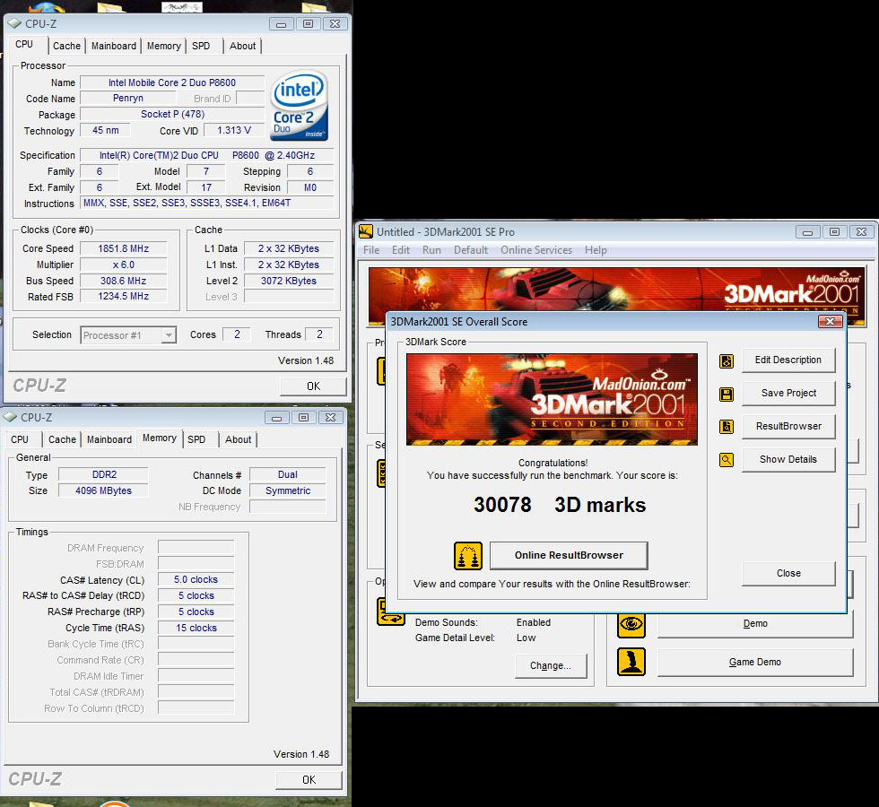Click the floppy disk Save Project icon
Image resolution: width=879 pixels, height=807 pixels.
pos(727,394)
